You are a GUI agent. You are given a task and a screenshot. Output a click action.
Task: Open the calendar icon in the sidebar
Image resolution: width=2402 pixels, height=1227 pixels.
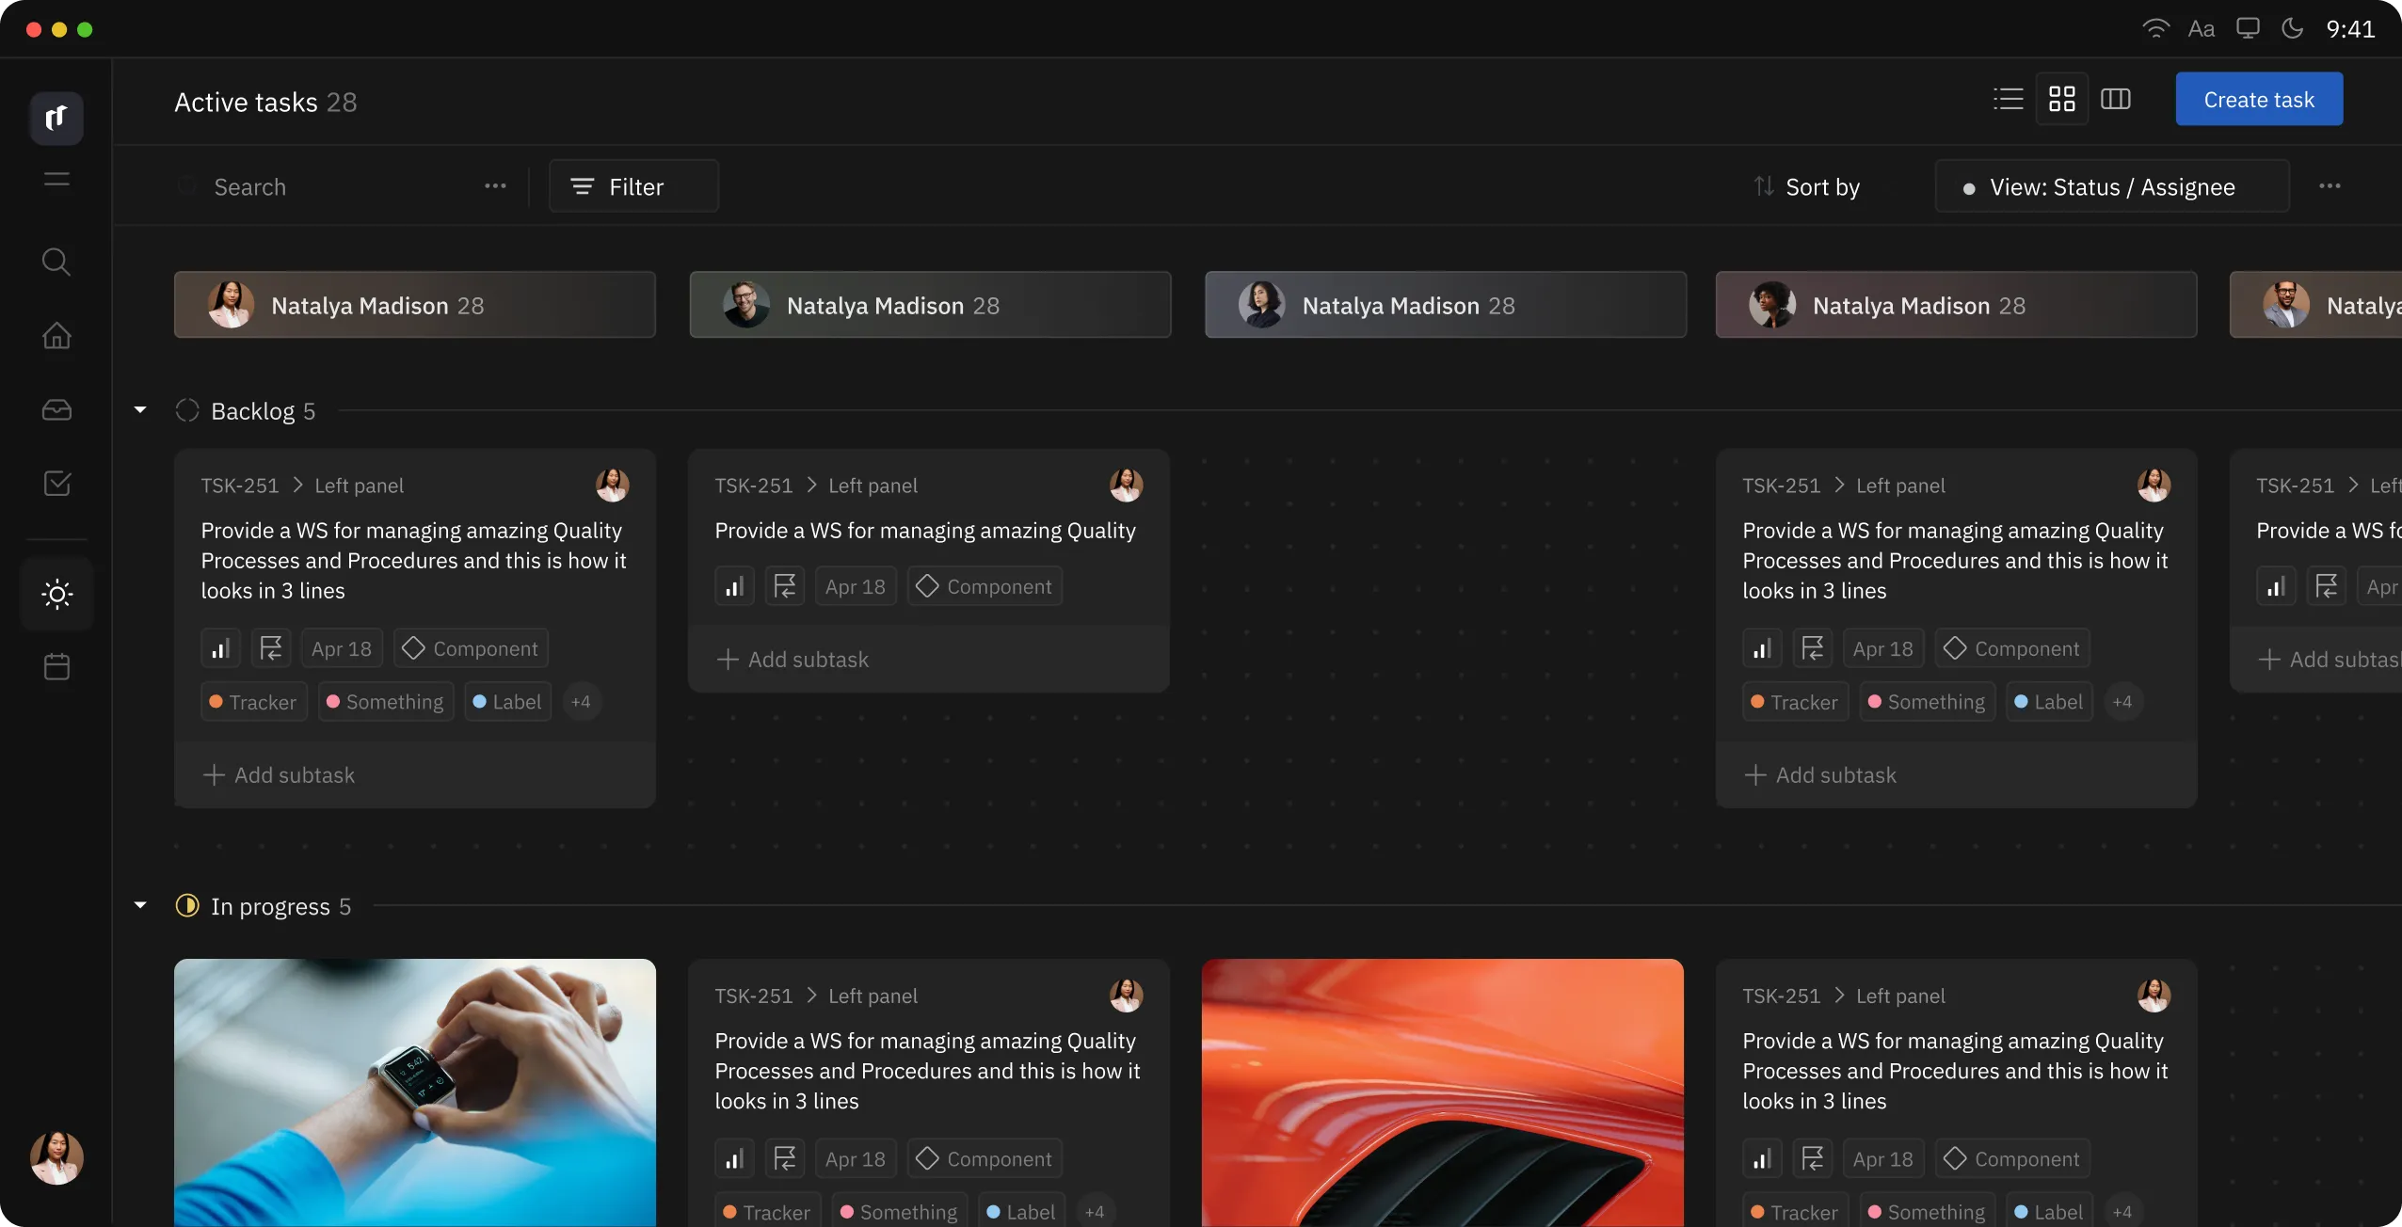pos(56,667)
